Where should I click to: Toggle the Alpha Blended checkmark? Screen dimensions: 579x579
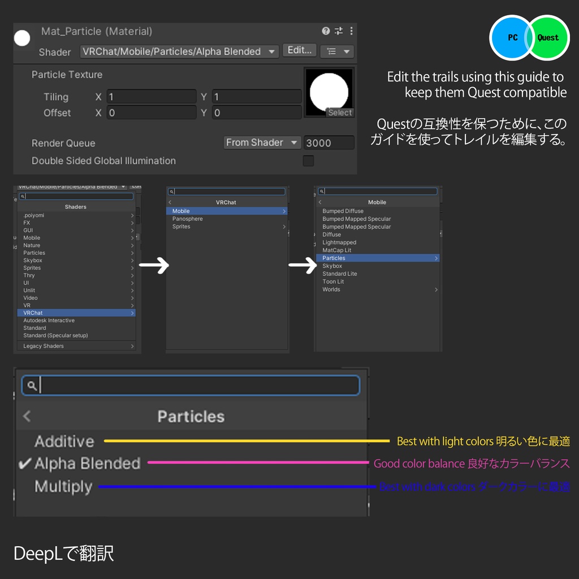(x=24, y=463)
